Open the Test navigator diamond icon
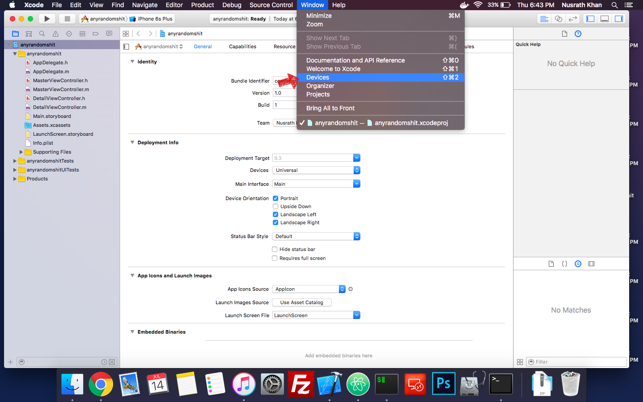643x402 pixels. 69,33
